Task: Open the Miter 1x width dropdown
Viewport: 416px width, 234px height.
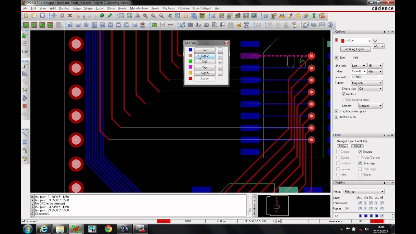Action: pyautogui.click(x=359, y=71)
